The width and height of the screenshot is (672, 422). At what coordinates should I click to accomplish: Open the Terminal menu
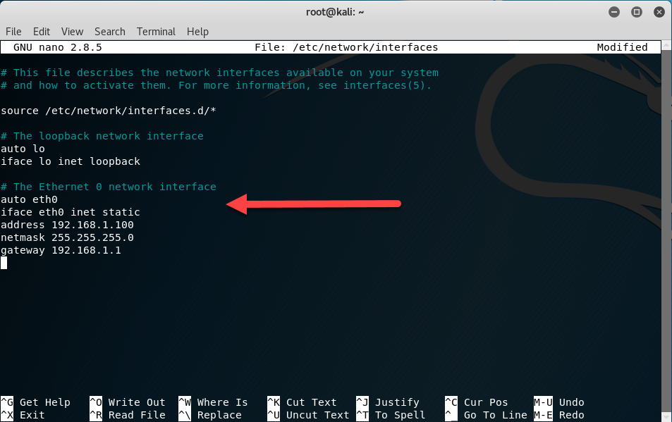point(156,32)
